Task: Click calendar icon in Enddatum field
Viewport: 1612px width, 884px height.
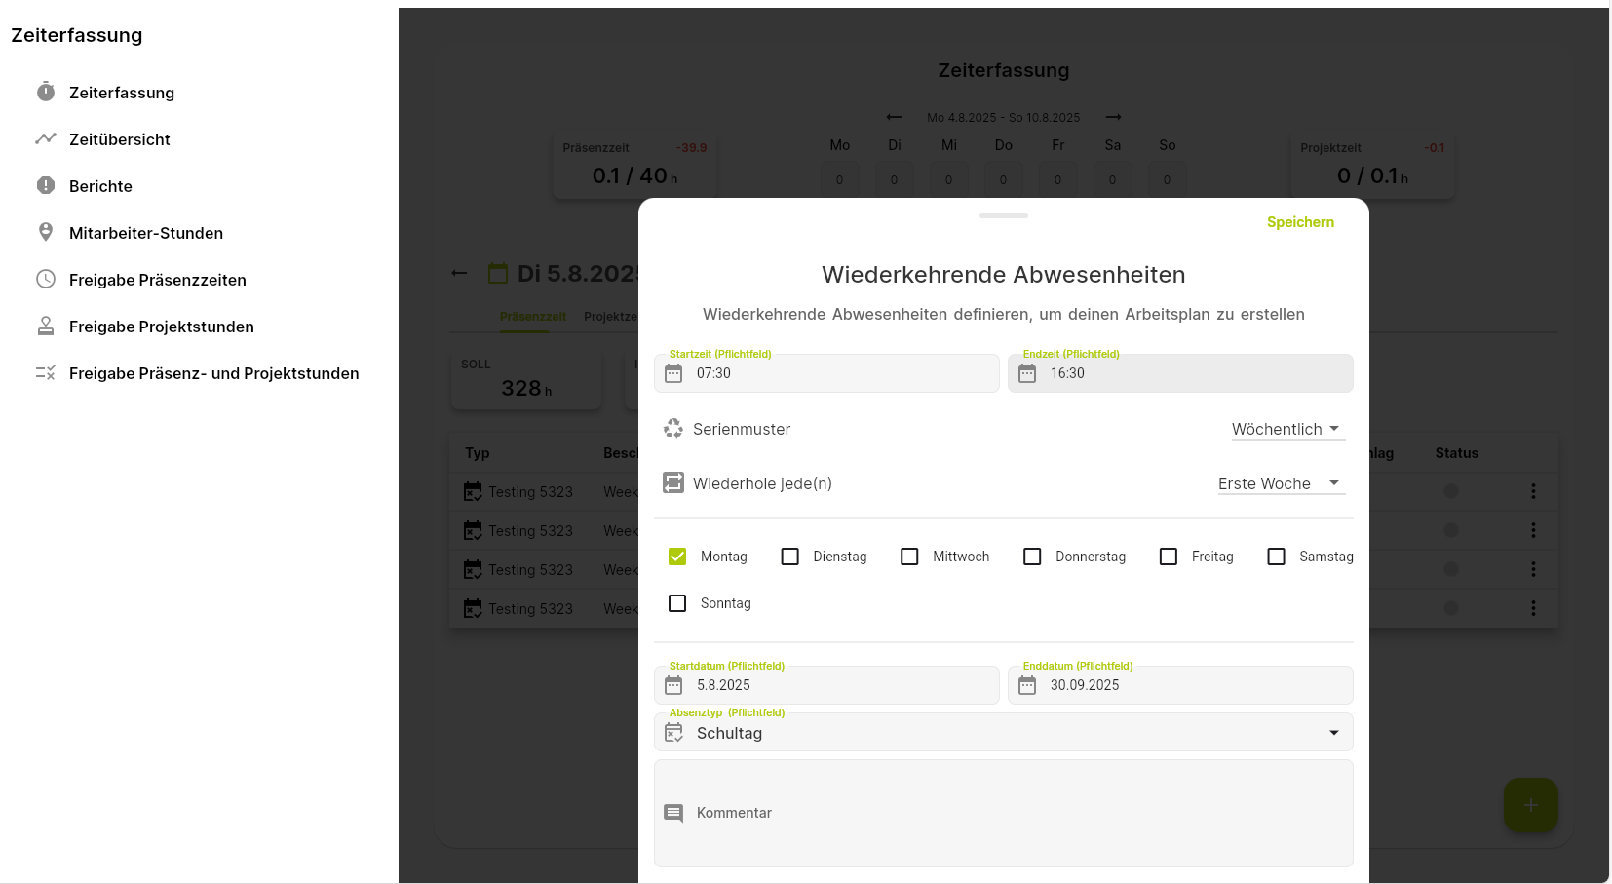Action: [x=1027, y=685]
